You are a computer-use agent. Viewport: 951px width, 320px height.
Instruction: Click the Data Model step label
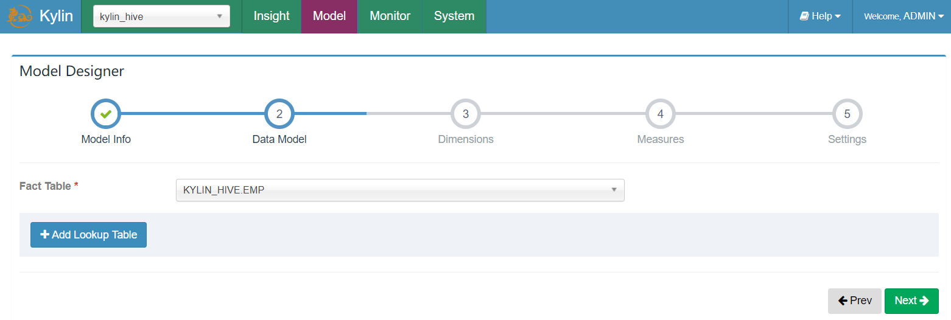click(279, 139)
